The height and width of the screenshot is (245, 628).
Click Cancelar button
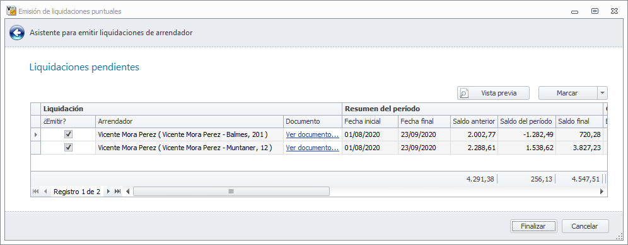pos(585,226)
